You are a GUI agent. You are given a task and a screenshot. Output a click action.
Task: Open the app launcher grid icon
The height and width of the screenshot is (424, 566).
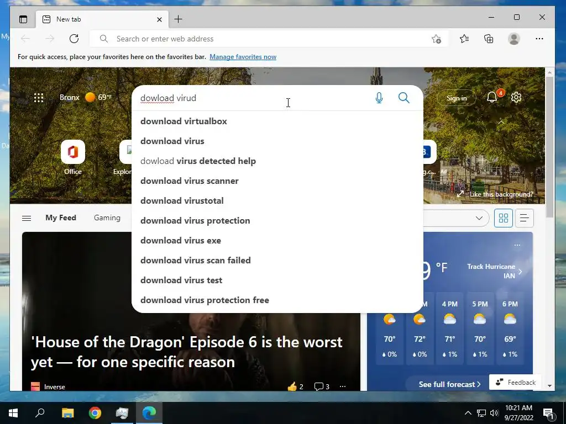click(39, 98)
